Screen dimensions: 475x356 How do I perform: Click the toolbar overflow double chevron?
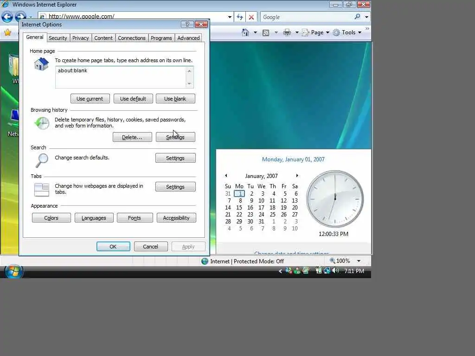pyautogui.click(x=367, y=28)
